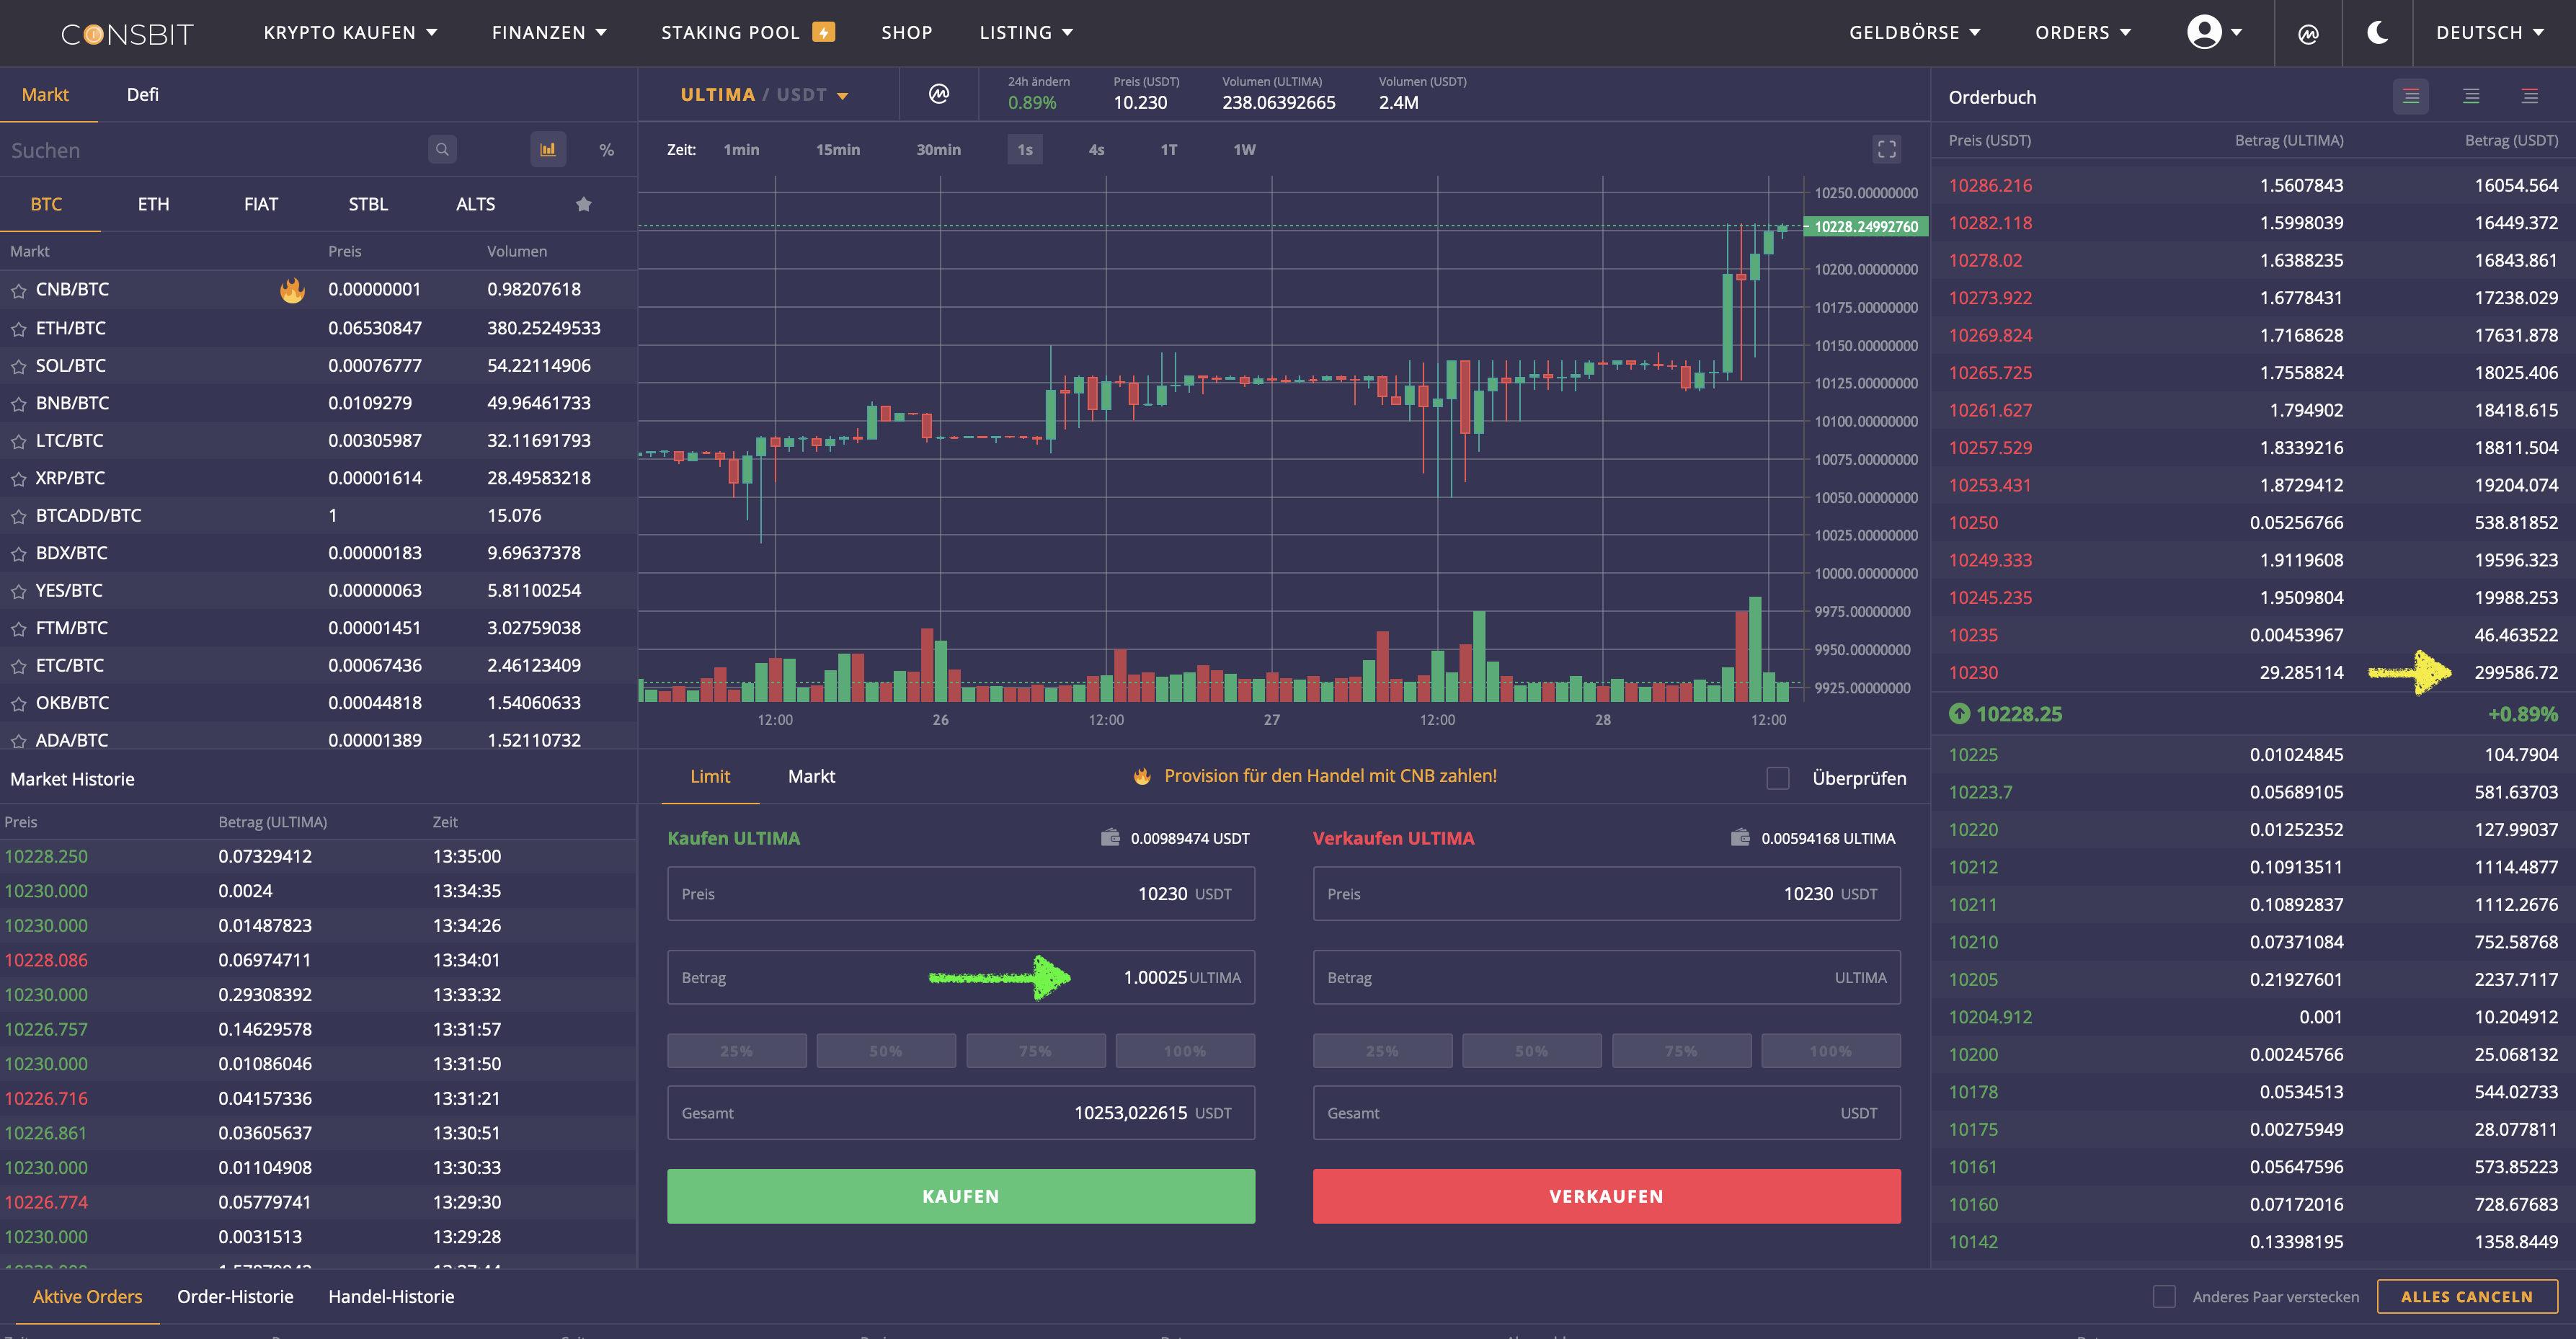
Task: Select the FIAT market tab
Action: click(x=261, y=204)
